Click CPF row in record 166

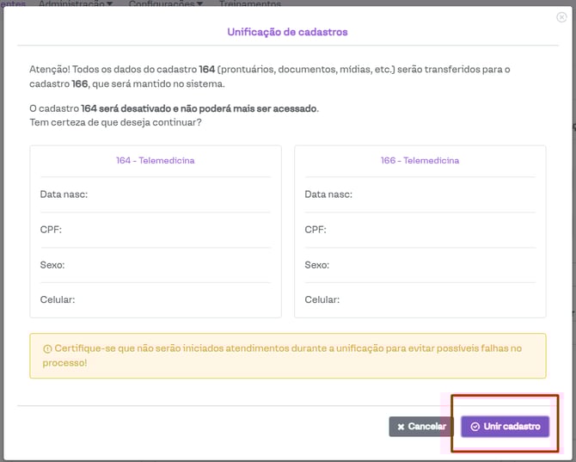420,230
